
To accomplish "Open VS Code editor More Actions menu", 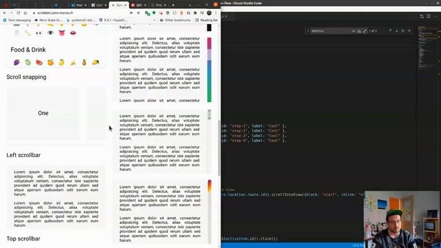I will pos(435,17).
